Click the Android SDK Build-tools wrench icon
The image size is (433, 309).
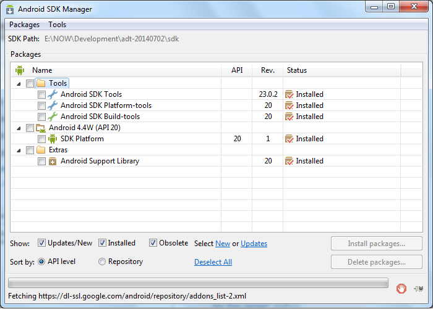[53, 117]
